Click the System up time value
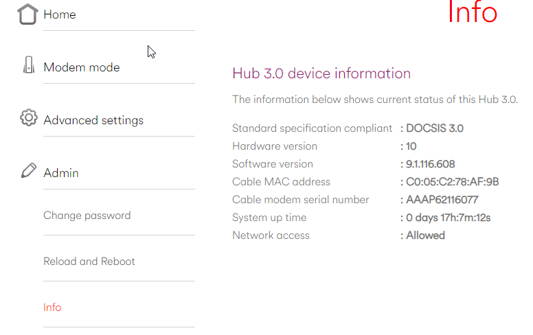 448,218
